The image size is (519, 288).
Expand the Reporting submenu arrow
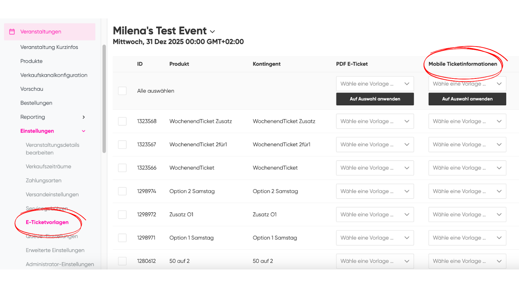[x=84, y=117]
